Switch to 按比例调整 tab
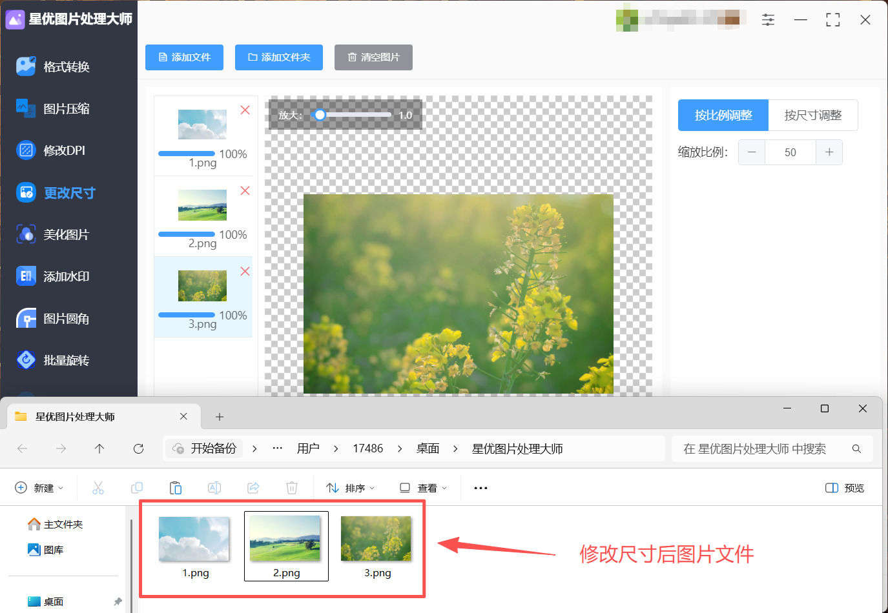Screen dimensions: 888x613 click(723, 116)
